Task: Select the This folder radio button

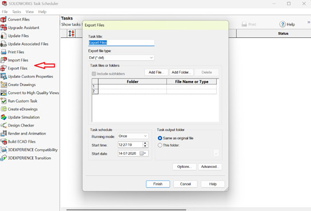Action: click(160, 145)
